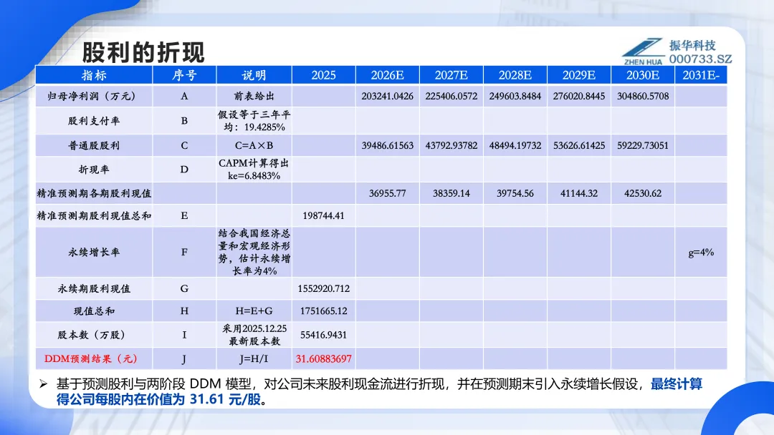Click dividend value 39486.61563
The image size is (774, 435).
pos(388,145)
